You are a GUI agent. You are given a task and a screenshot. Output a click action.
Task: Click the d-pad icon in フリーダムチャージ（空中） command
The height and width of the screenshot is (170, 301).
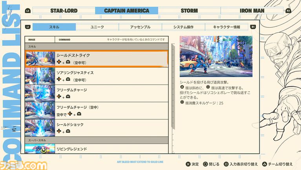(70, 114)
